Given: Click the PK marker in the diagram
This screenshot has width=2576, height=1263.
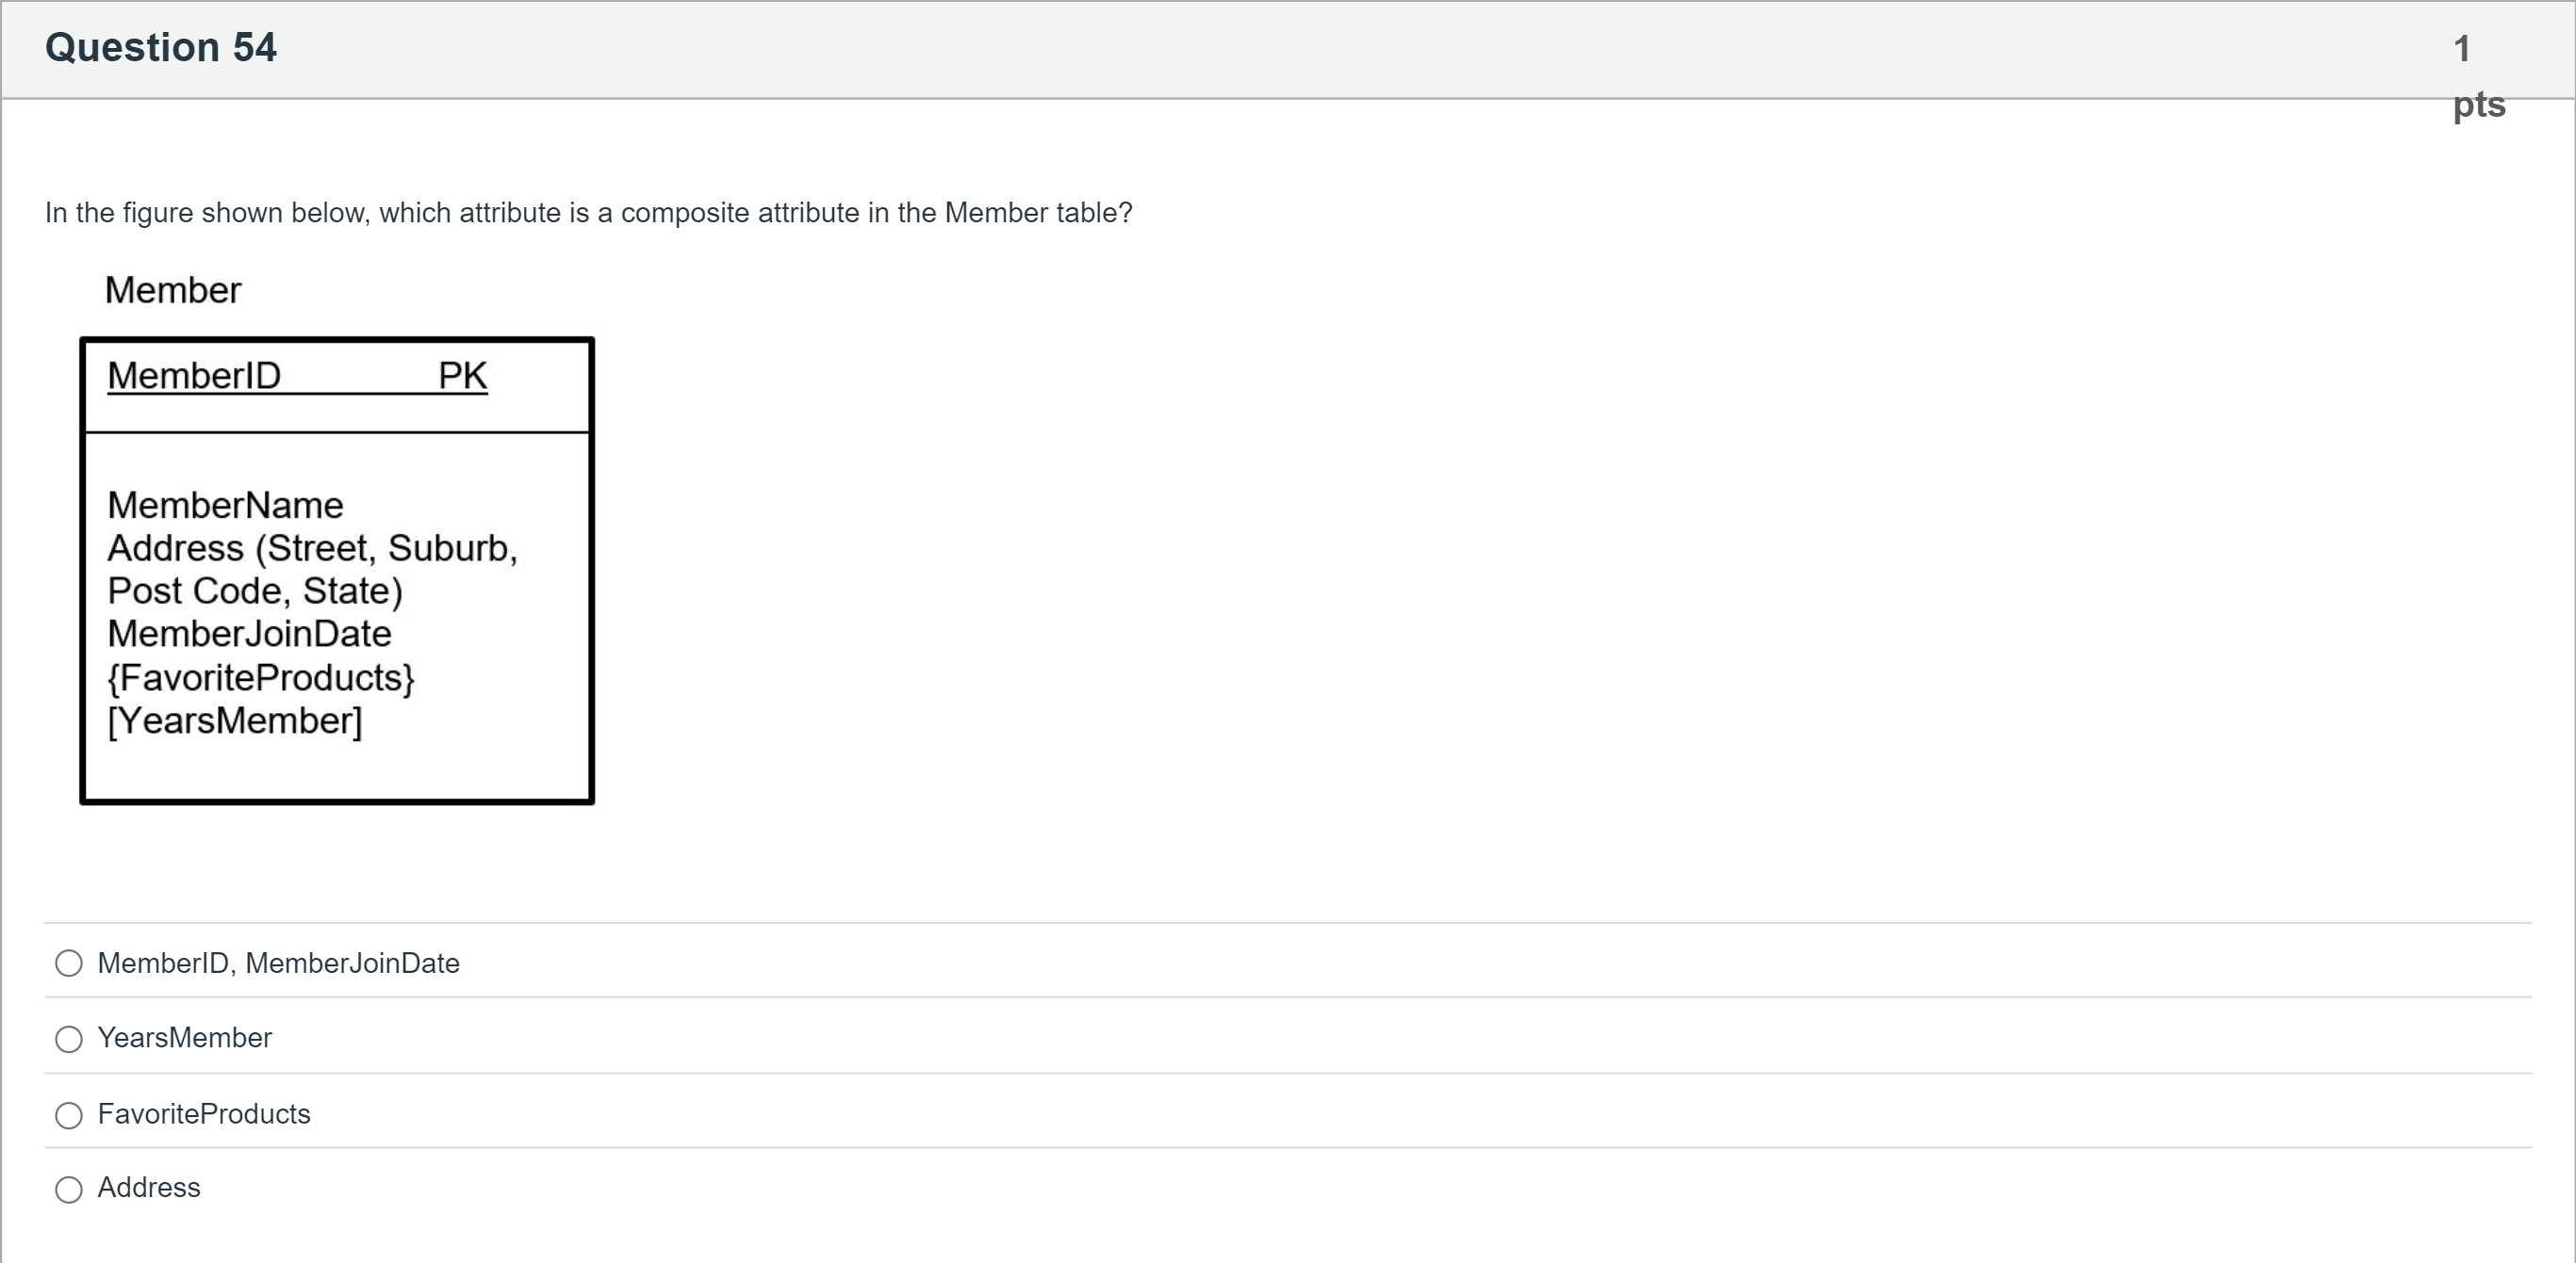Looking at the screenshot, I should pyautogui.click(x=462, y=377).
